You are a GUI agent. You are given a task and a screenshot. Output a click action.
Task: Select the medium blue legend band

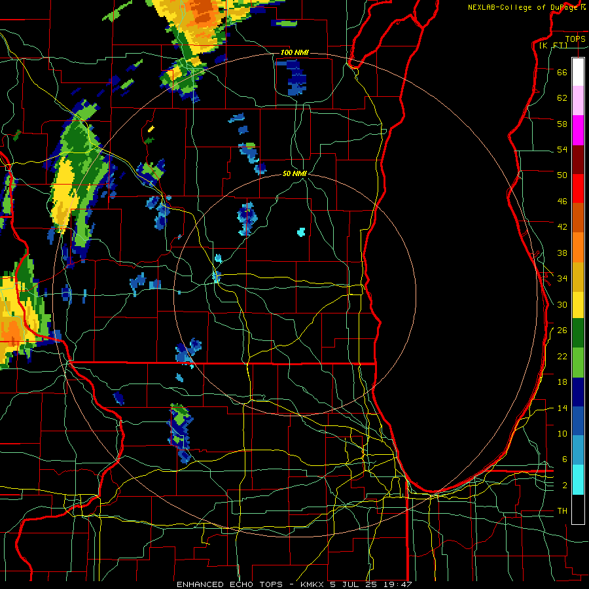click(578, 421)
